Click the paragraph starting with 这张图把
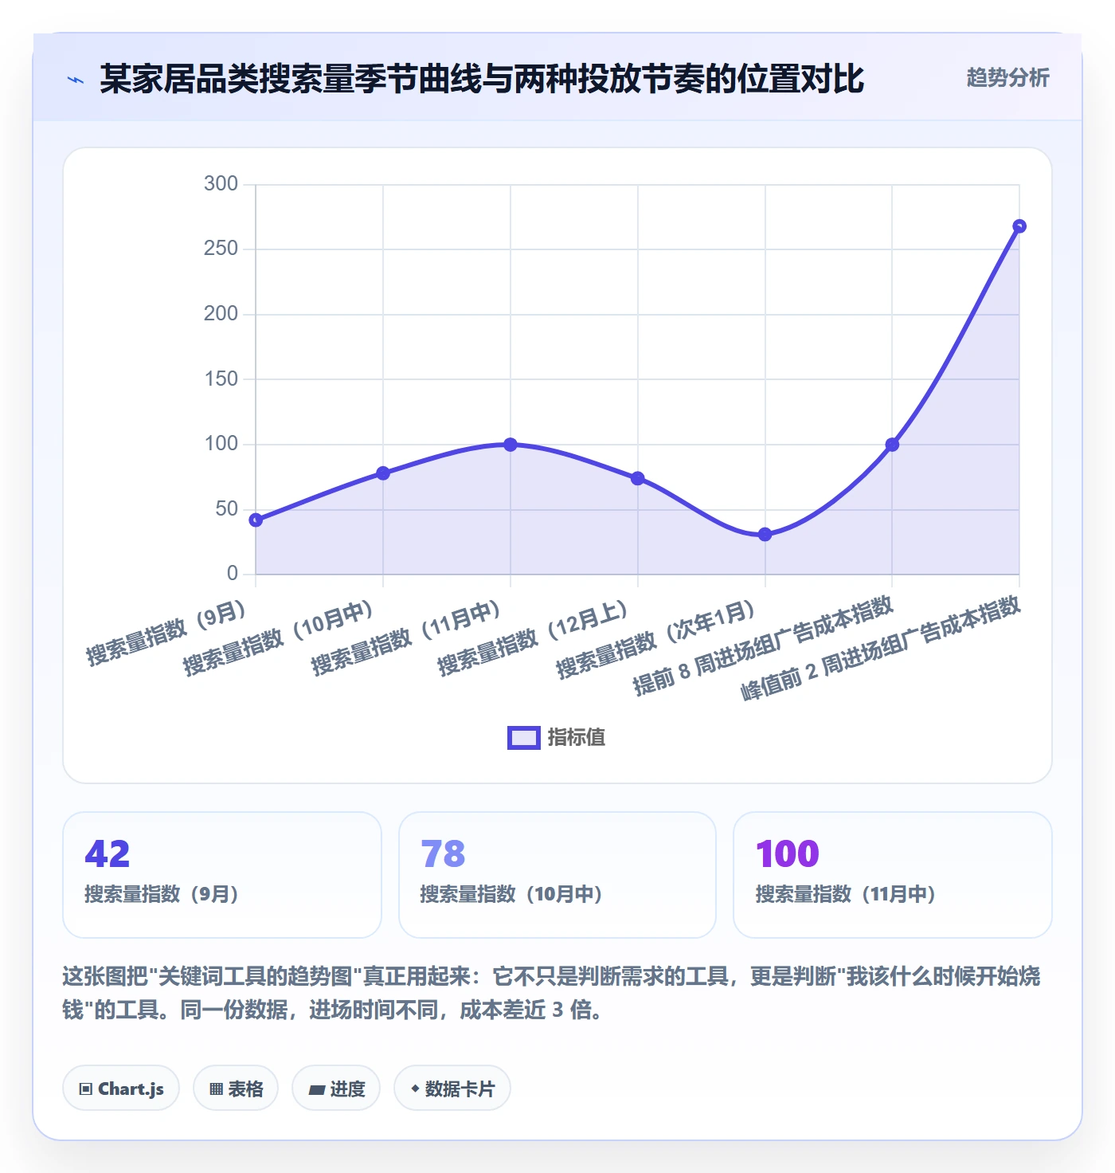 (x=551, y=993)
